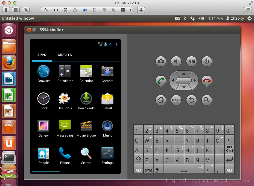Image resolution: width=254 pixels, height=186 pixels.
Task: Click the red end call button
Action: pyautogui.click(x=207, y=81)
